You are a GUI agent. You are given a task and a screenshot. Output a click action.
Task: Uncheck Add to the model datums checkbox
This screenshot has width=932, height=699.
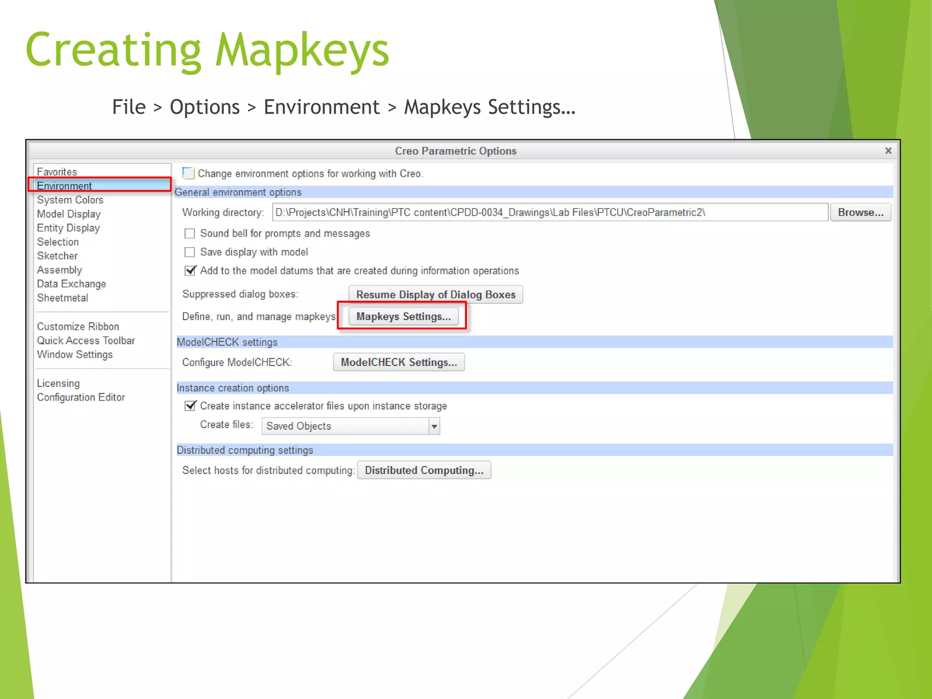tap(190, 270)
